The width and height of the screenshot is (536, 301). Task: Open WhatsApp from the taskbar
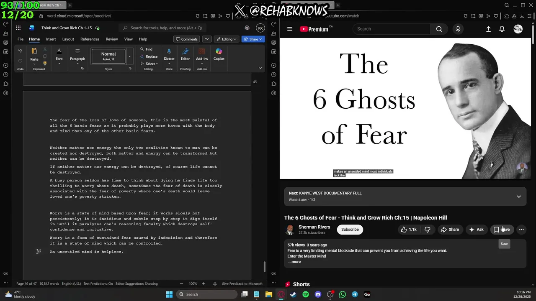[x=343, y=294]
